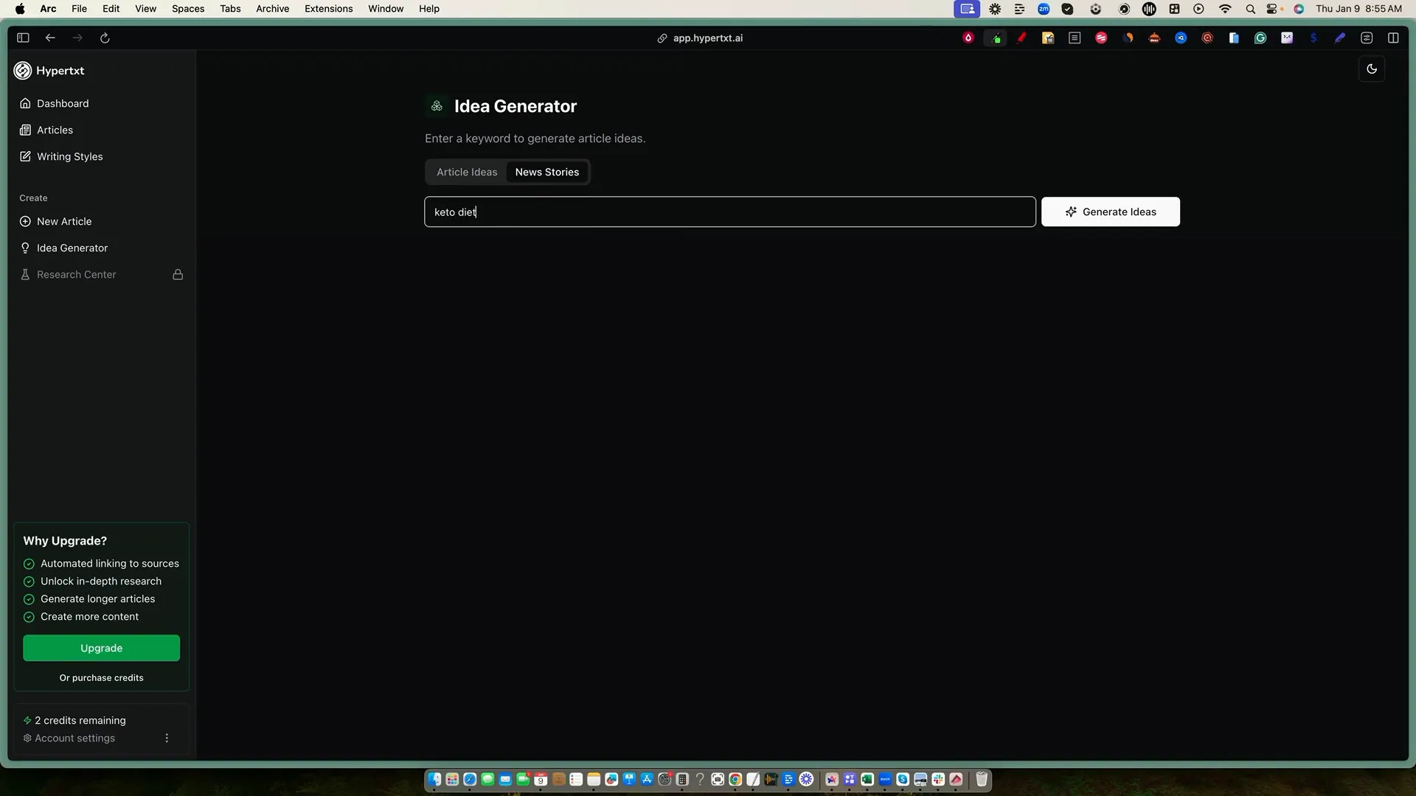Toggle dark mode moon icon
The width and height of the screenshot is (1416, 796).
click(1372, 69)
